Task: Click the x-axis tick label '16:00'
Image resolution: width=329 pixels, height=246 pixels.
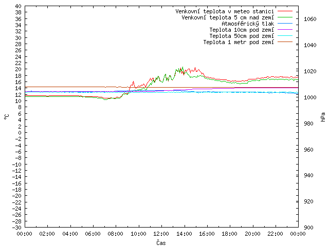Action: pyautogui.click(x=207, y=234)
